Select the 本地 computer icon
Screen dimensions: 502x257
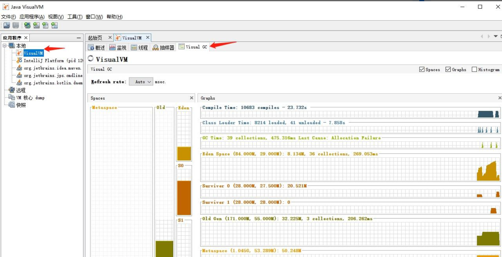click(x=12, y=46)
